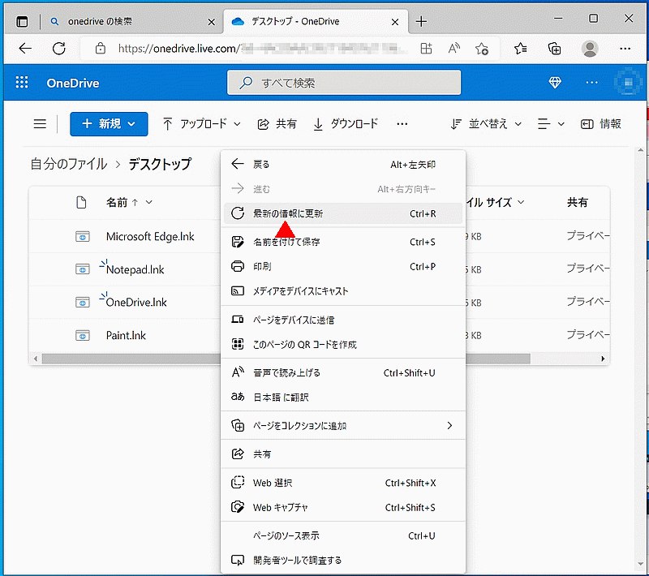Open the Favorites list icon
This screenshot has width=649, height=576.
[520, 49]
